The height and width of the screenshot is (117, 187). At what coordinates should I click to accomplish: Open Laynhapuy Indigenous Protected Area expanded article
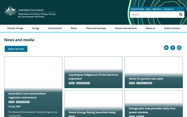coord(93,77)
